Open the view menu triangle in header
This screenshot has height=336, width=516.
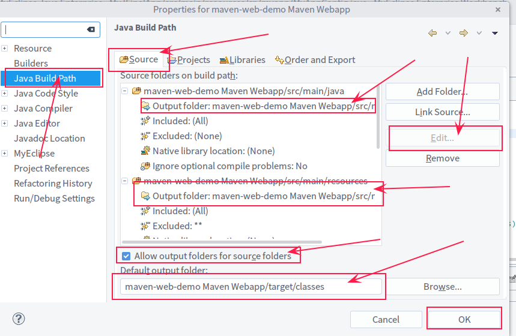pyautogui.click(x=494, y=33)
